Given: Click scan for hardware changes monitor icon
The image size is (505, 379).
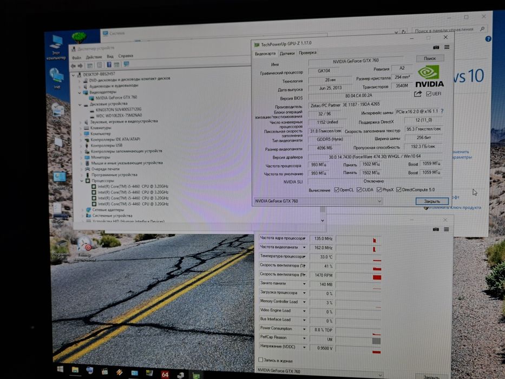Looking at the screenshot, I should pyautogui.click(x=126, y=64).
